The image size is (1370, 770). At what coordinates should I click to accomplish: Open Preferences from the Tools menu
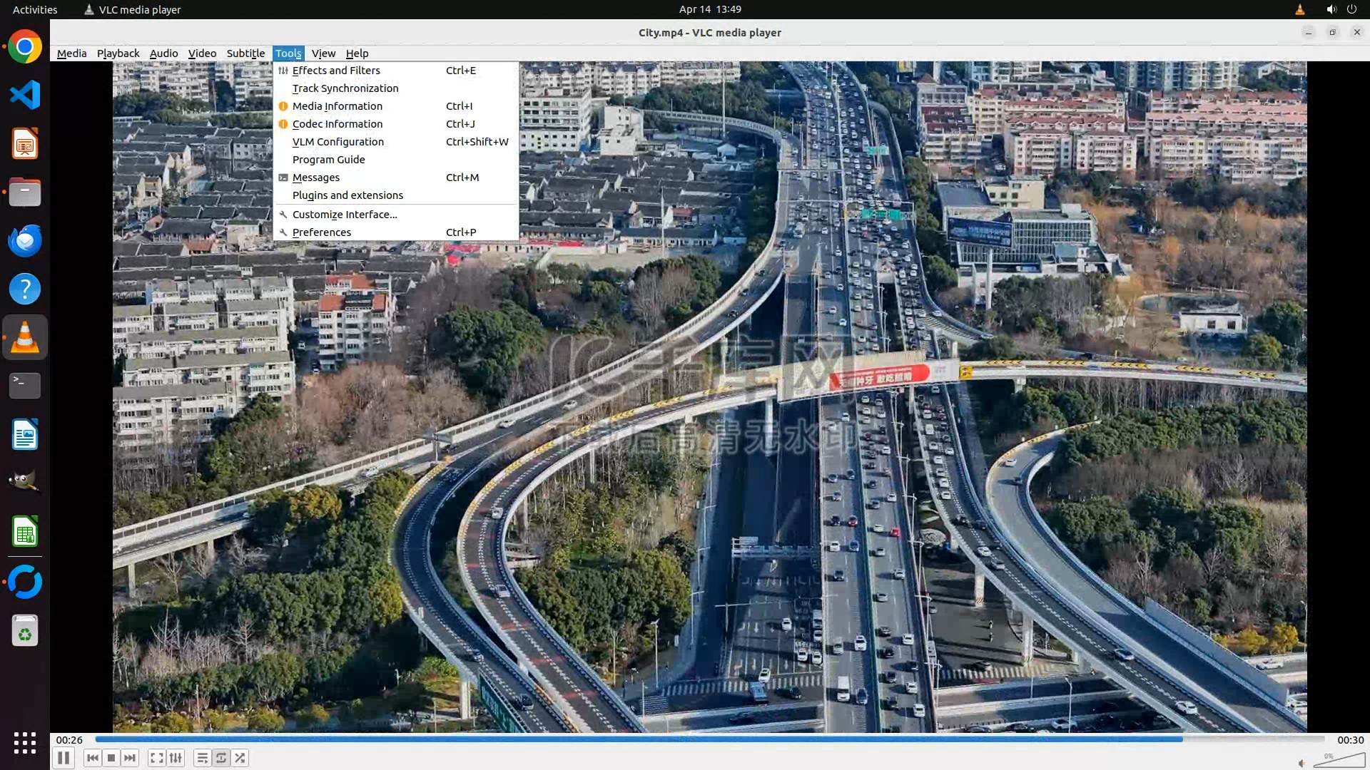click(322, 232)
